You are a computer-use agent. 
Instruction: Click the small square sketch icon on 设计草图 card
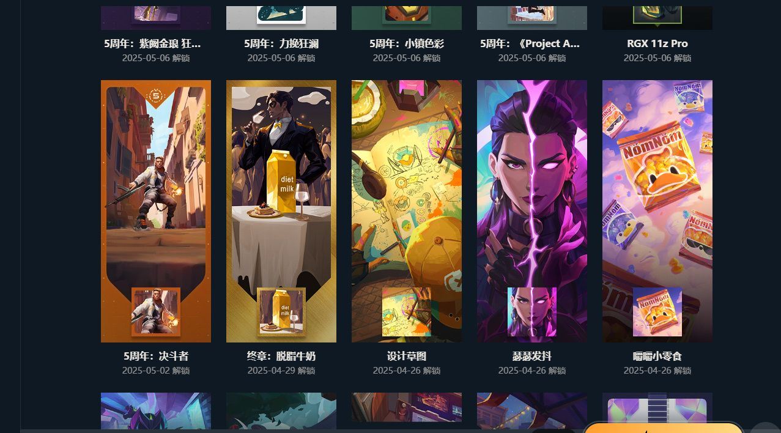pos(407,312)
